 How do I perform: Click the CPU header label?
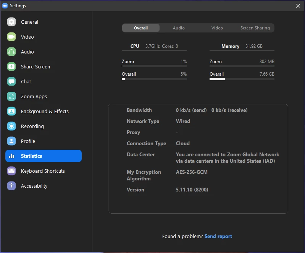pyautogui.click(x=135, y=46)
